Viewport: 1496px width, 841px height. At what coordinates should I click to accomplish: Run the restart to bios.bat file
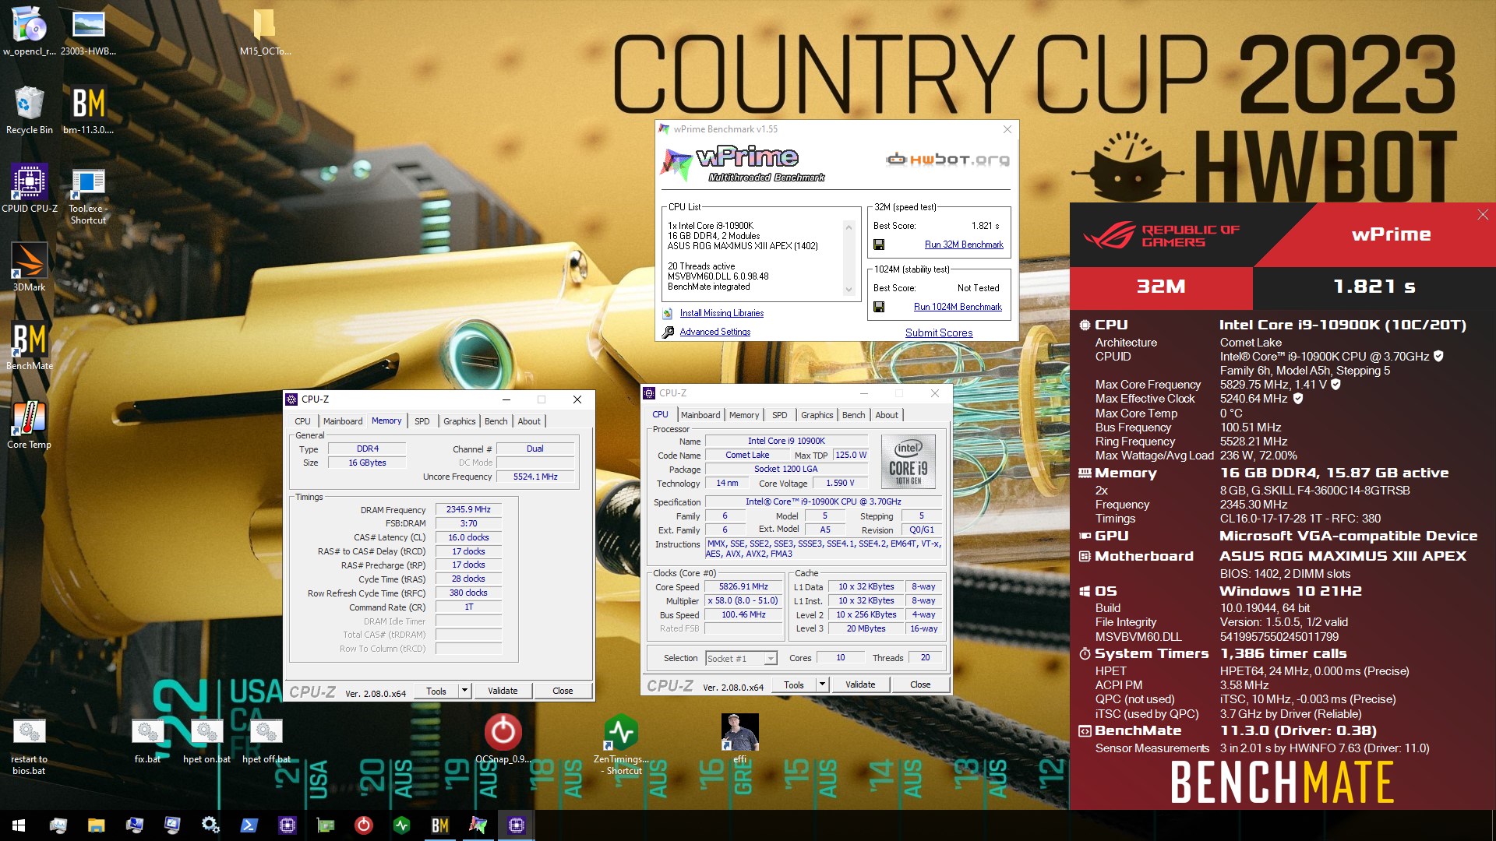tap(30, 746)
